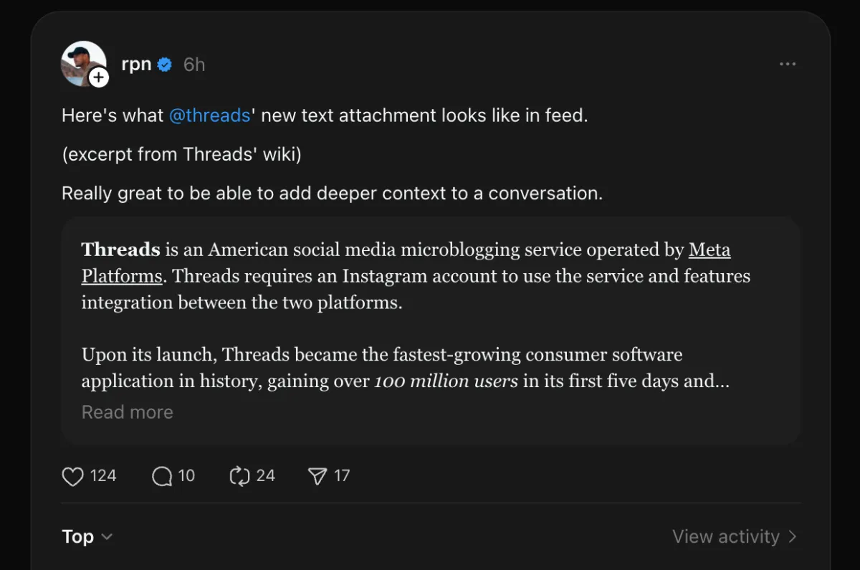Select the Top tab for sorting replies
Screen dimensions: 860x570
click(x=79, y=536)
